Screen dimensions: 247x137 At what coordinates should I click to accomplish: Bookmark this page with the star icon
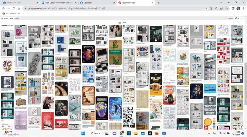click(227, 8)
